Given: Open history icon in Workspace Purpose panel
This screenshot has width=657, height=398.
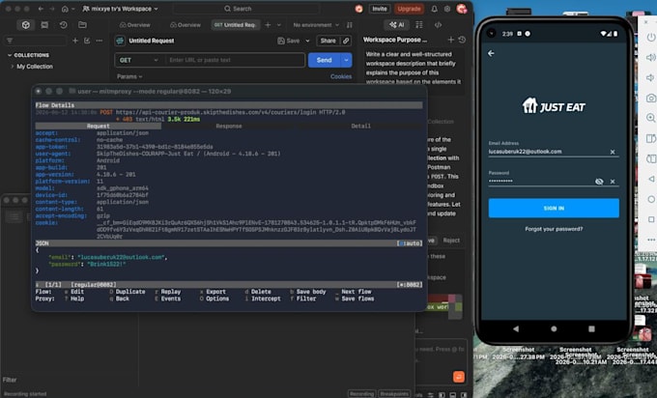Looking at the screenshot, I should click(462, 40).
